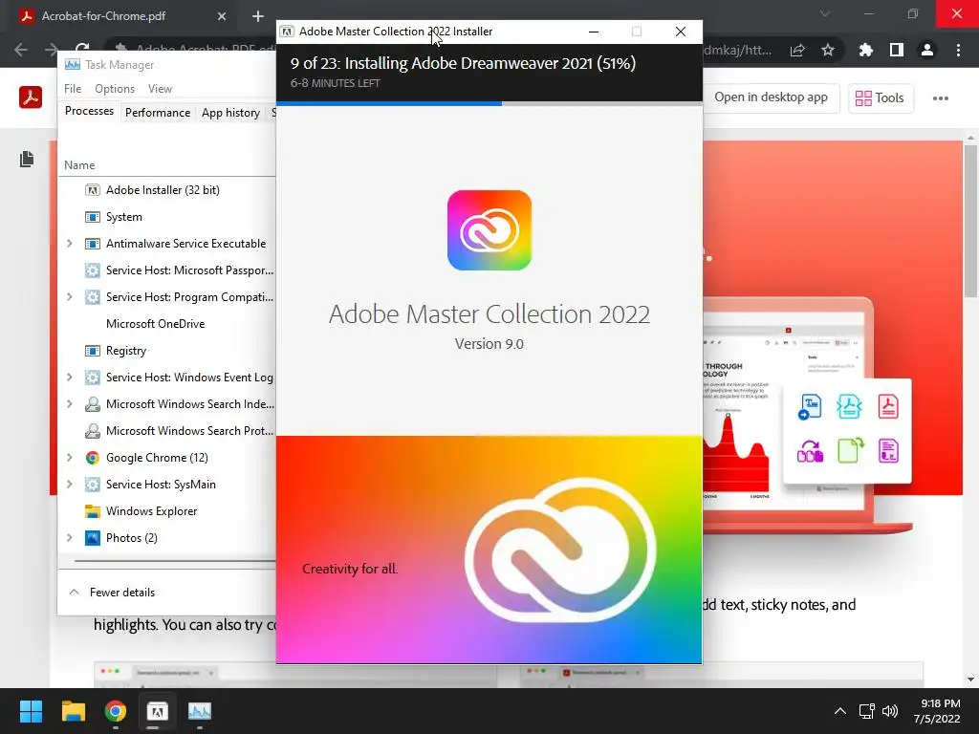Click Windows Explorer folder icon in Task Manager
979x734 pixels.
[93, 511]
